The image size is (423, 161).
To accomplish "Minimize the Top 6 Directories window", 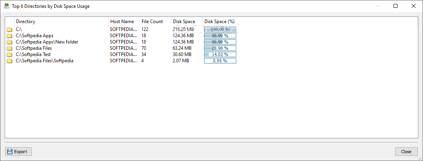I will 377,6.
